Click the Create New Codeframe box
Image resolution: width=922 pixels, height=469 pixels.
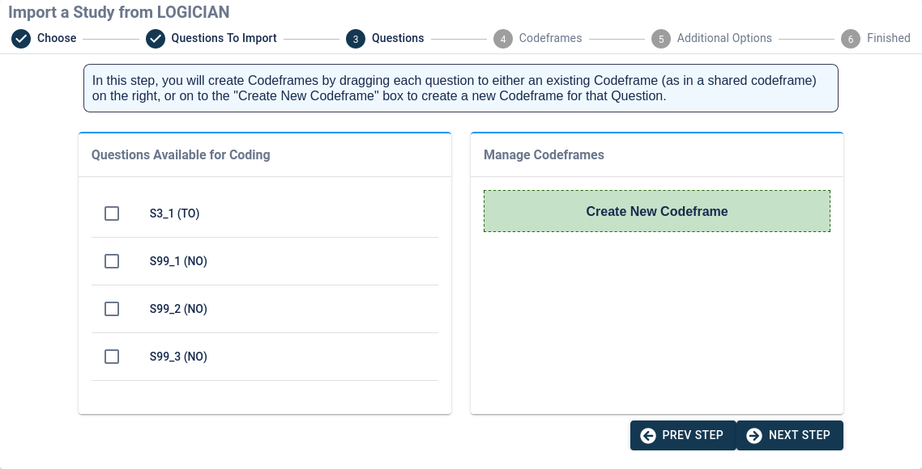(656, 211)
